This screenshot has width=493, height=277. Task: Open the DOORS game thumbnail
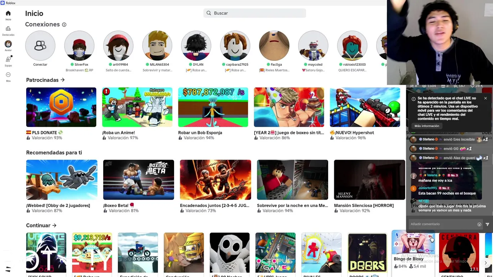click(x=367, y=253)
